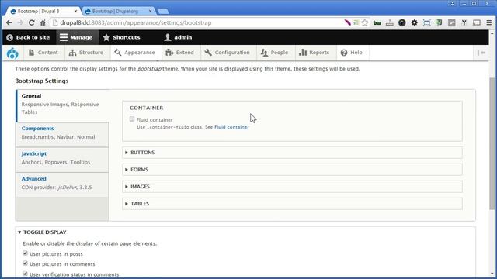The image size is (497, 279).
Task: Open the browser home page icon
Action: 43,22
